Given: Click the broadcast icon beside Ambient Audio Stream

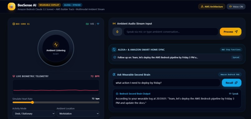Looking at the screenshot, I should click(x=114, y=24).
